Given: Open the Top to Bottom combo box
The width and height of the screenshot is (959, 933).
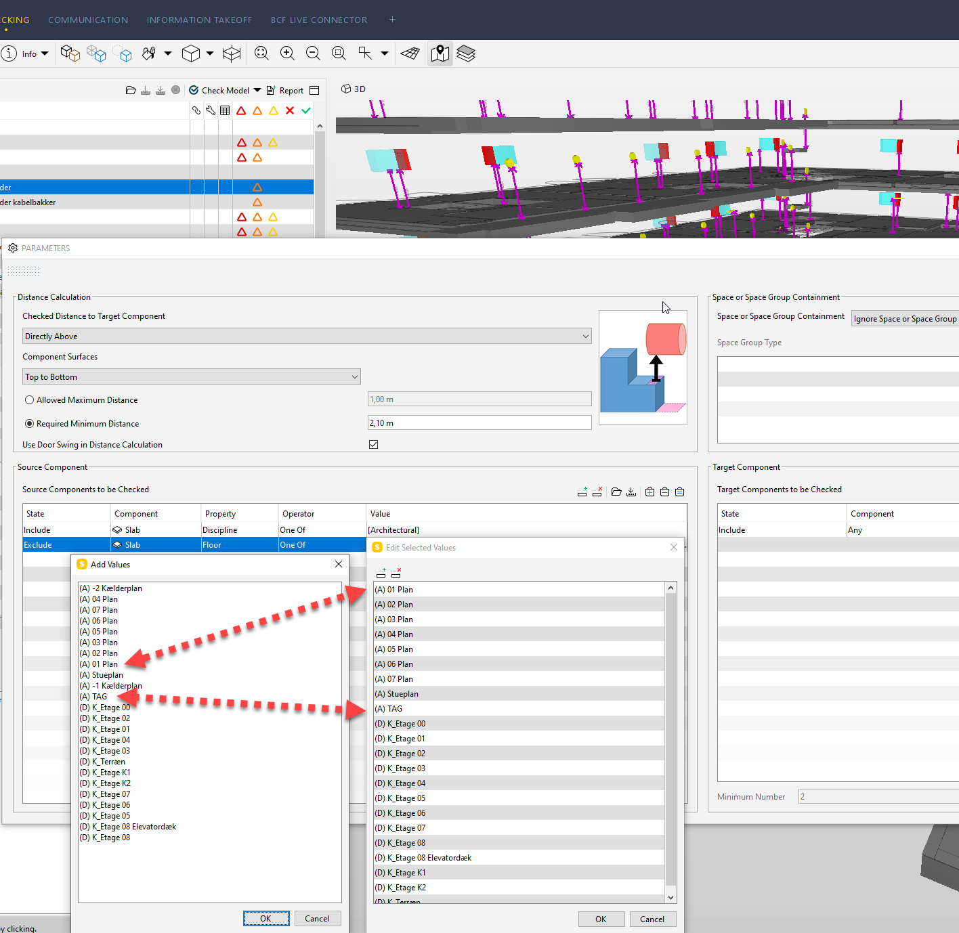Looking at the screenshot, I should click(192, 377).
